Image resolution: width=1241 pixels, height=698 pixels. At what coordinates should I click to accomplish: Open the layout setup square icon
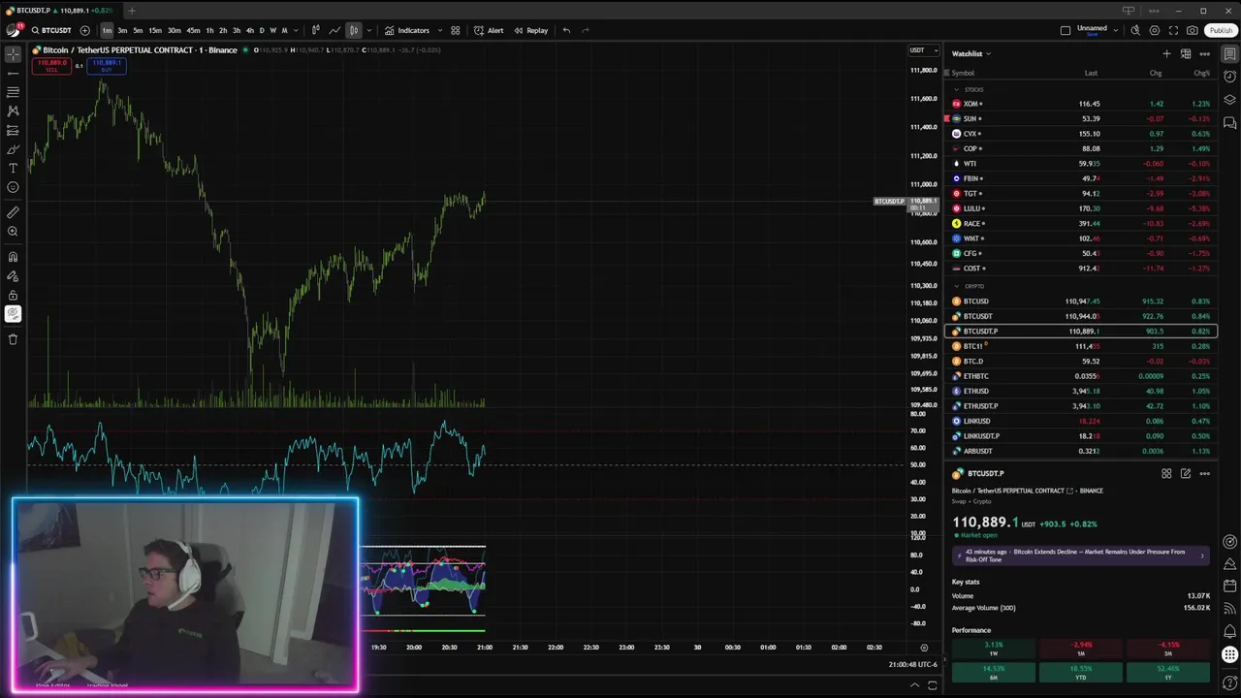[1066, 30]
